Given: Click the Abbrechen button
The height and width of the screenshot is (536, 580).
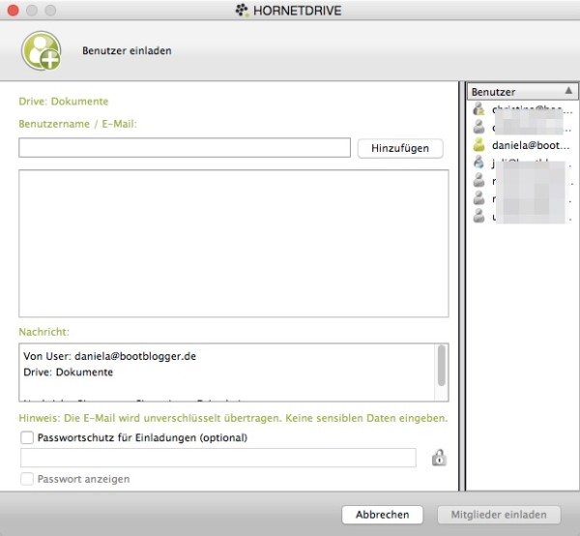Looking at the screenshot, I should (383, 515).
